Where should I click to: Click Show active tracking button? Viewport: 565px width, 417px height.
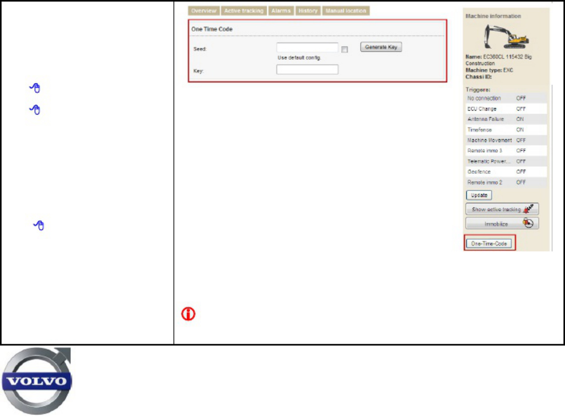tap(502, 209)
